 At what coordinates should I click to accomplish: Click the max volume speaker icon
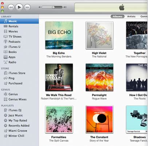pyautogui.click(x=65, y=7)
